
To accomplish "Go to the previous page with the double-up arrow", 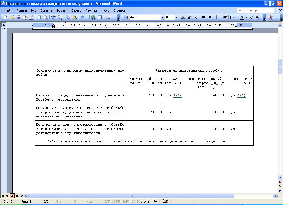I will 280,182.
